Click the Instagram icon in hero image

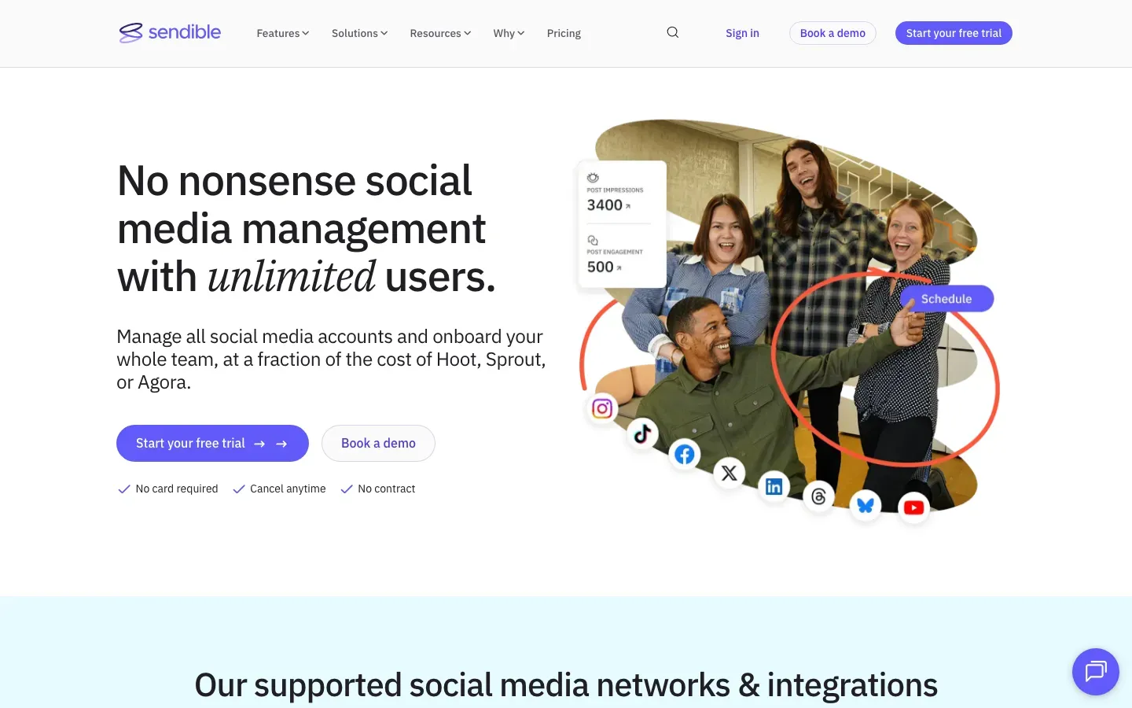(x=602, y=408)
